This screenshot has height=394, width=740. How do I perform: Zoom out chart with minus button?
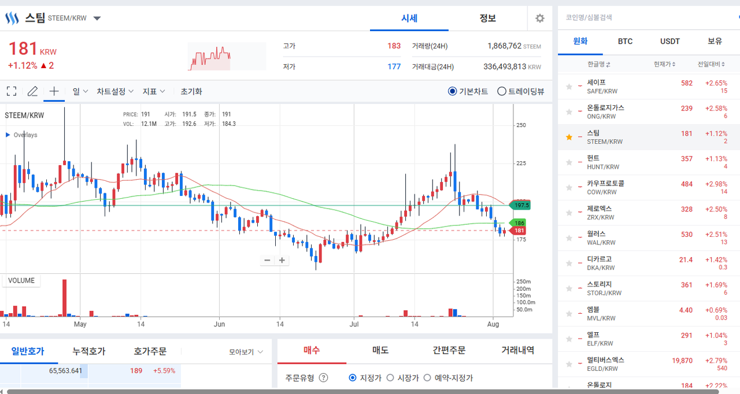pos(267,260)
